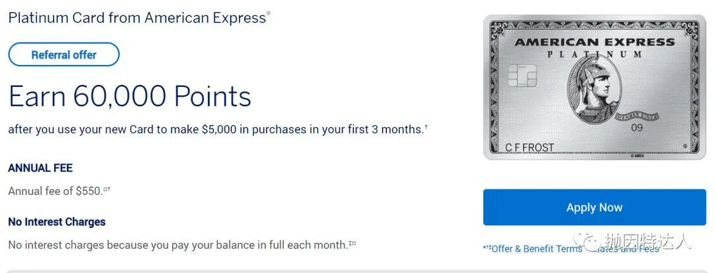Click the C F FROST cardholder name
The width and height of the screenshot is (715, 273).
pyautogui.click(x=530, y=148)
